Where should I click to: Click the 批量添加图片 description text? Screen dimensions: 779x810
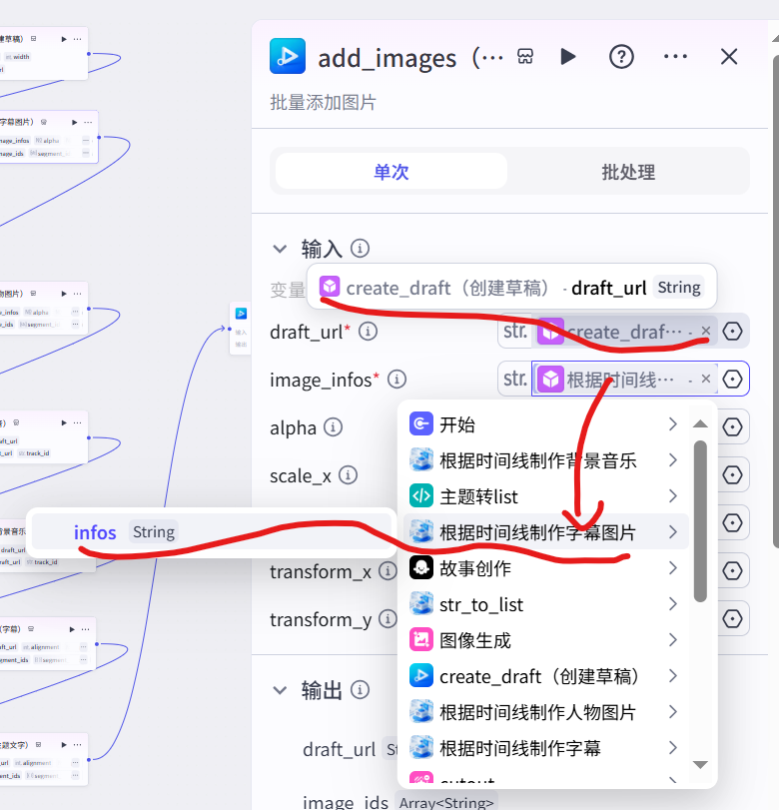tap(323, 102)
